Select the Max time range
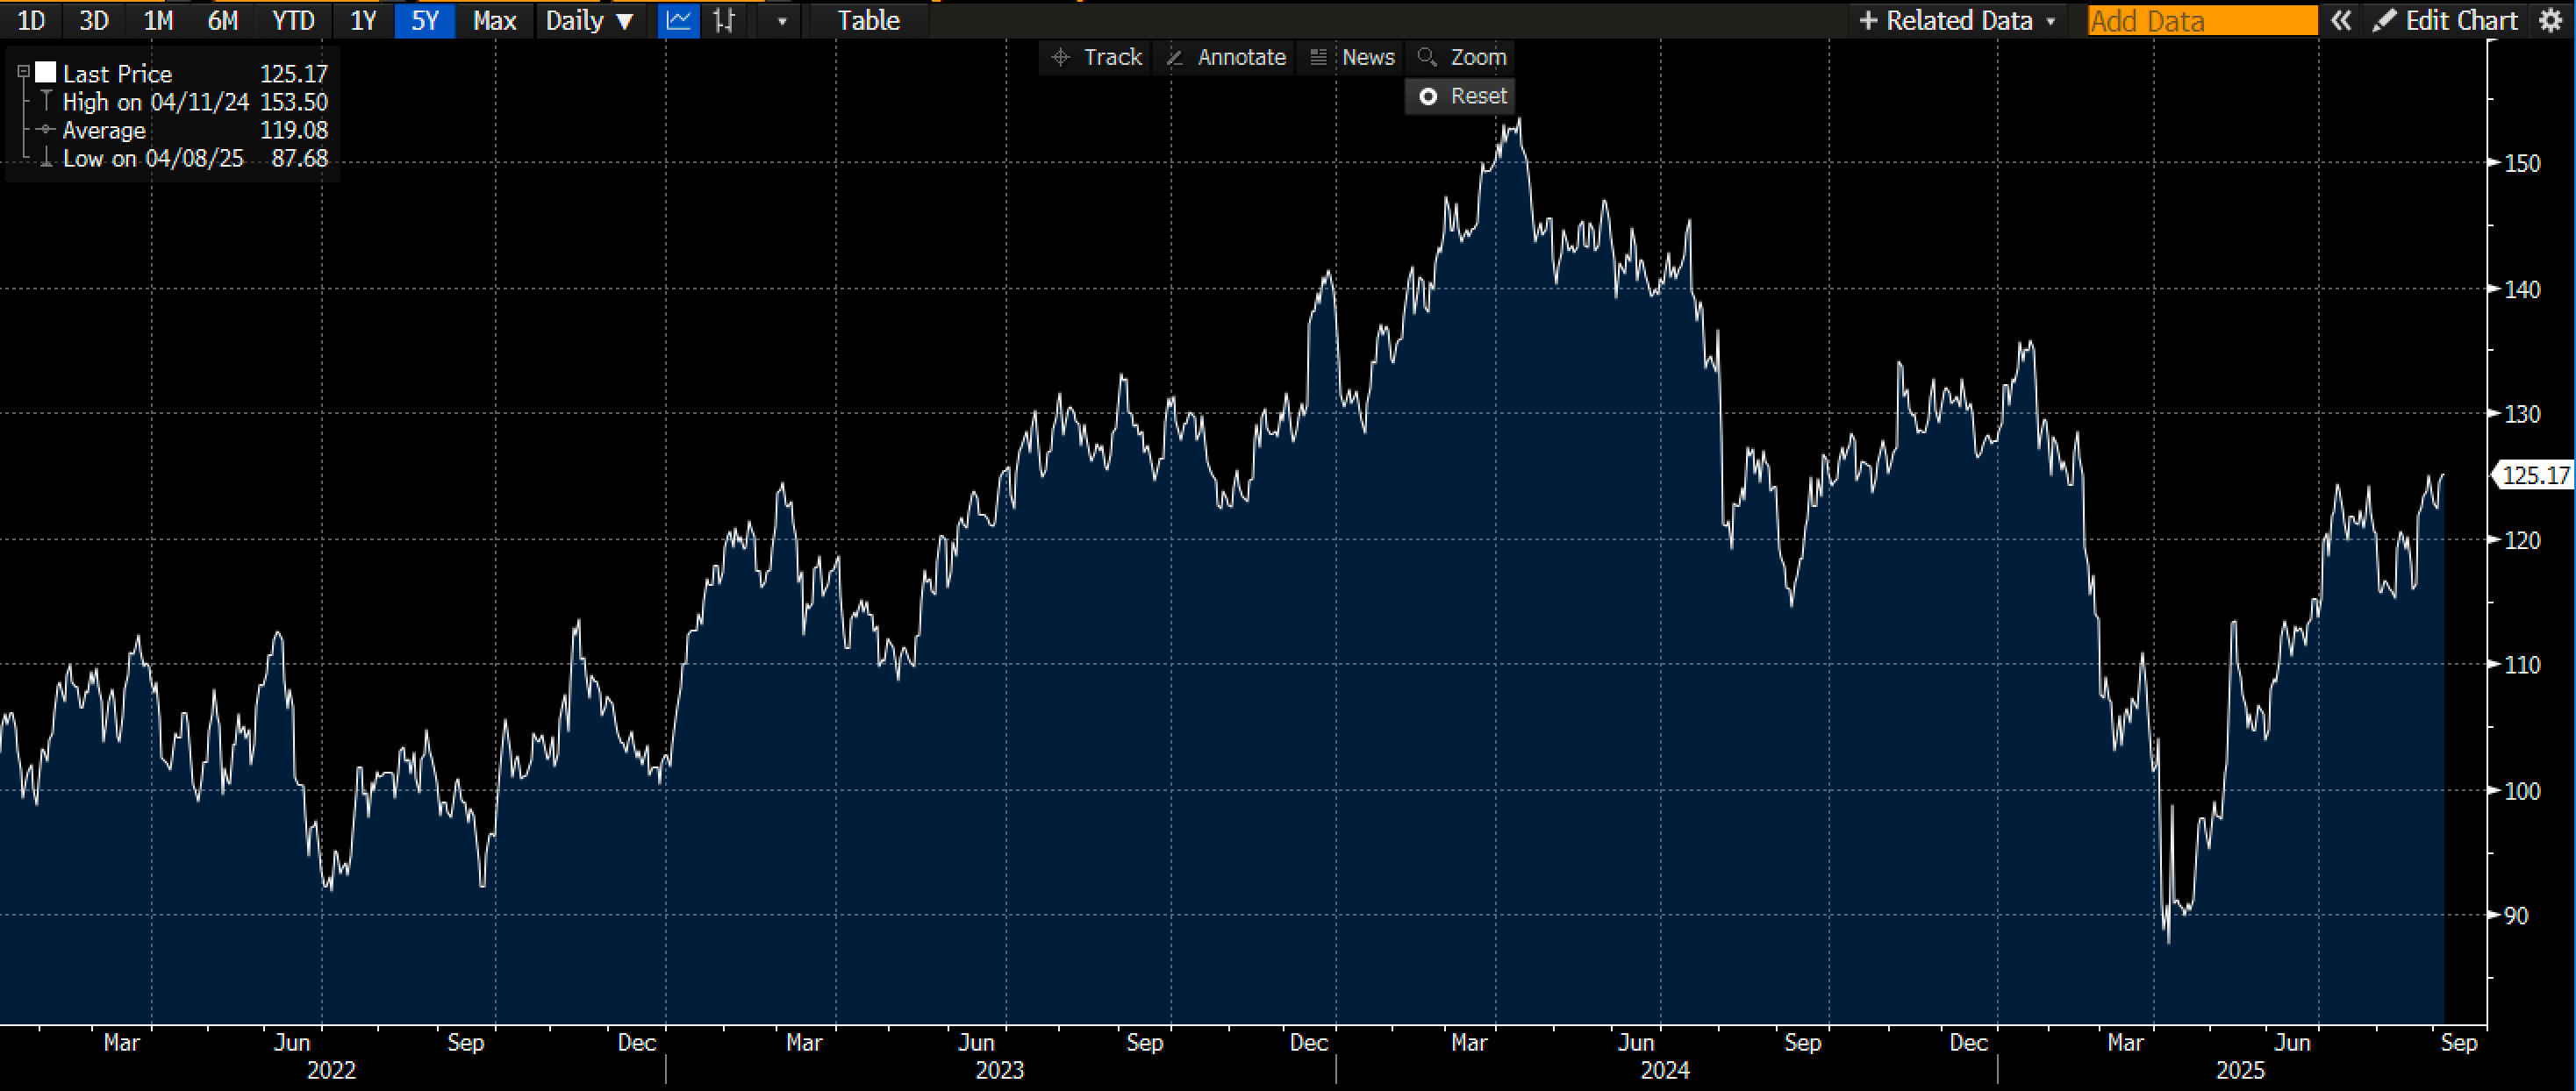Screen dimensions: 2576x1091 tap(494, 20)
